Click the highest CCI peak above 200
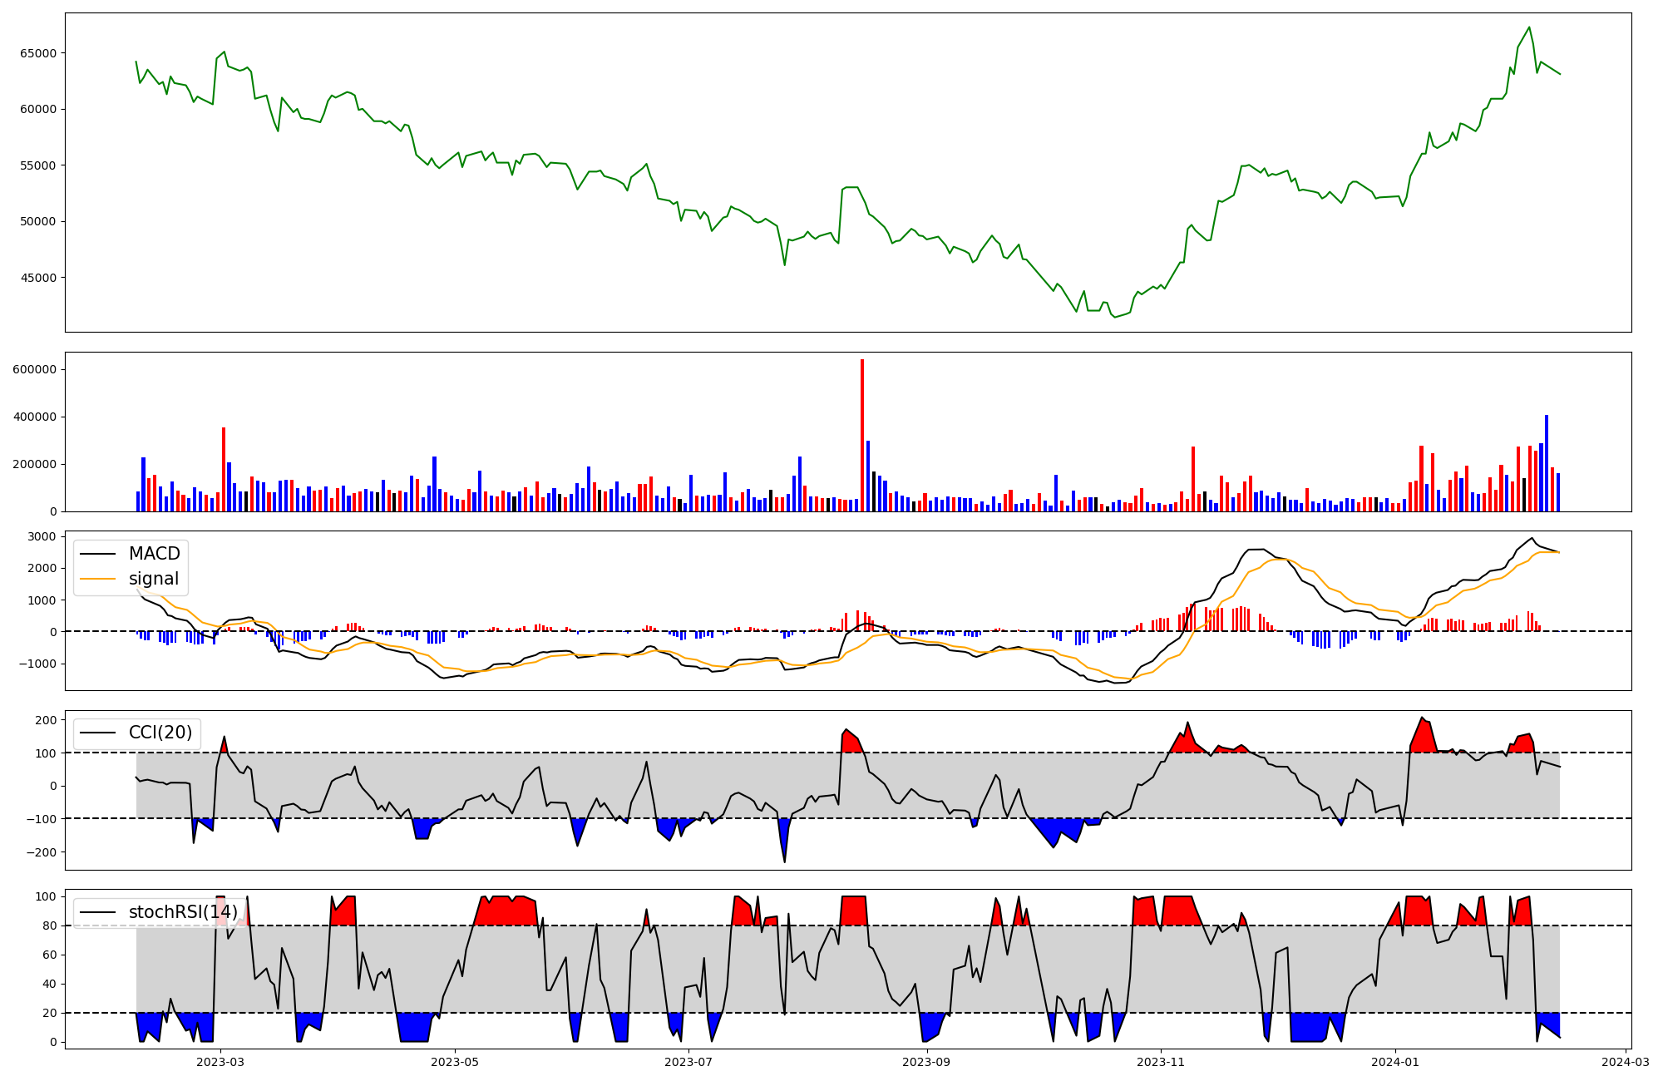The width and height of the screenshot is (1663, 1081). click(x=1422, y=718)
